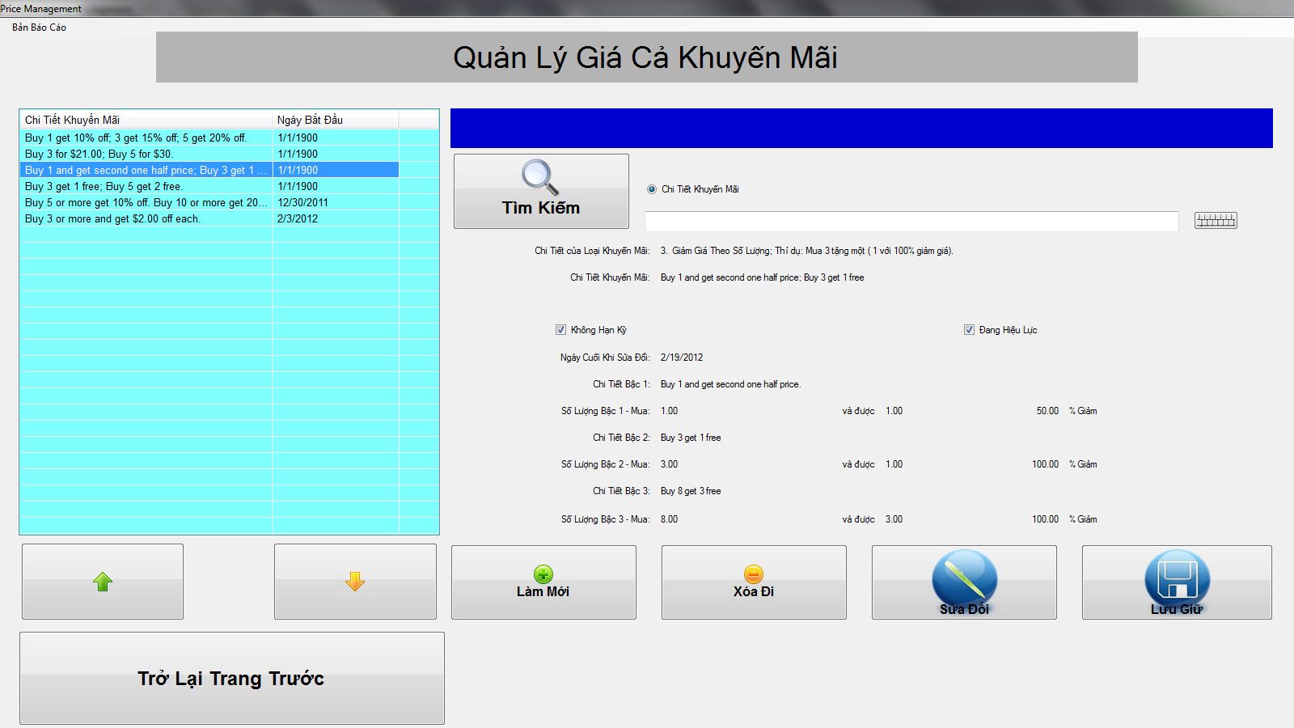This screenshot has width=1294, height=728.
Task: Click the blue banner bar
Action: [861, 129]
